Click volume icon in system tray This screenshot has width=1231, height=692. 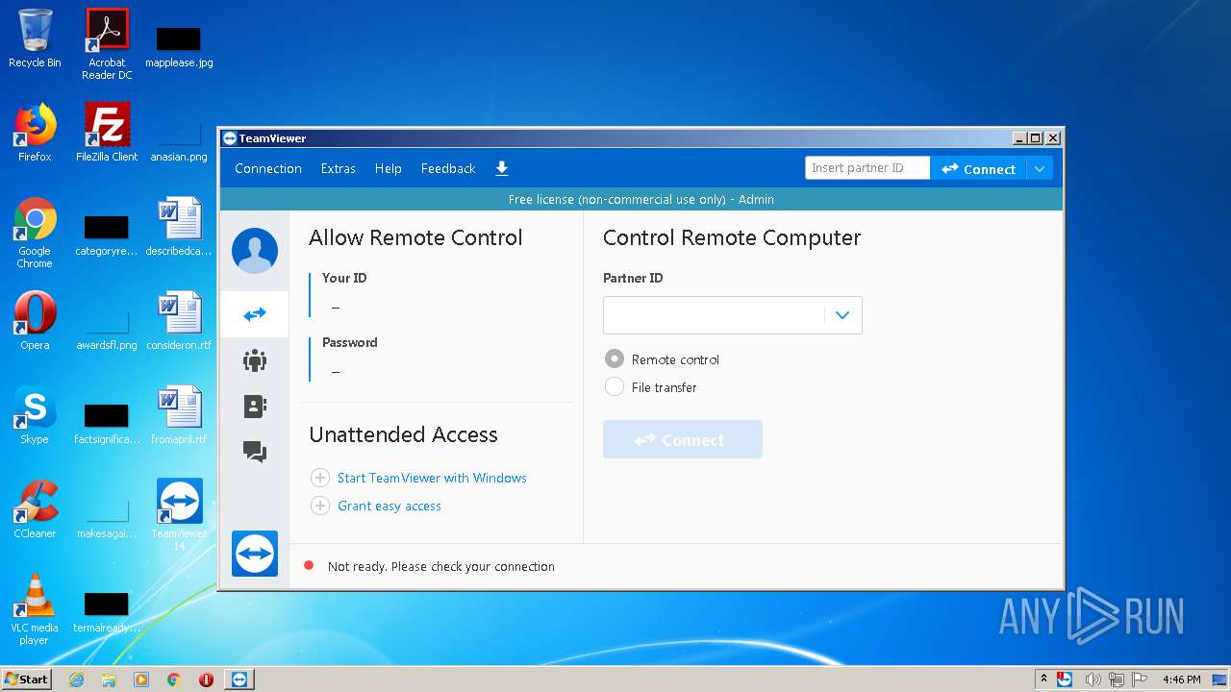click(1093, 680)
